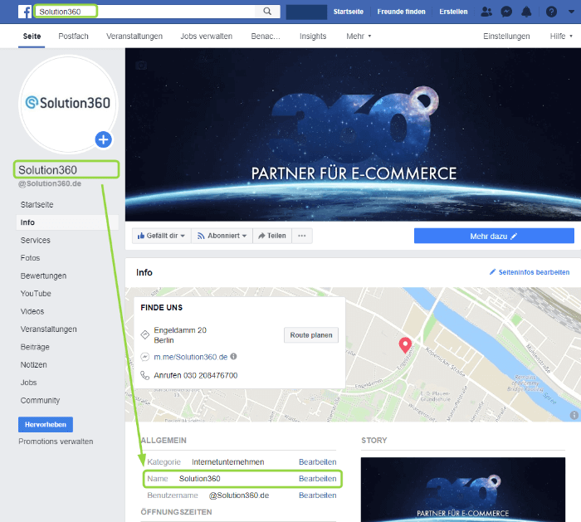Screen dimensions: 581x522
Task: Click the Engeldamm 20 Berlin address
Action: pos(180,335)
